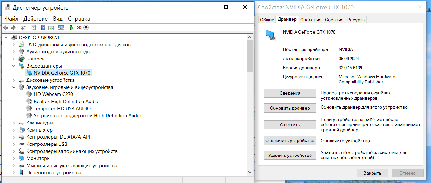Click the icon beside HD Webcam C270

29,94
